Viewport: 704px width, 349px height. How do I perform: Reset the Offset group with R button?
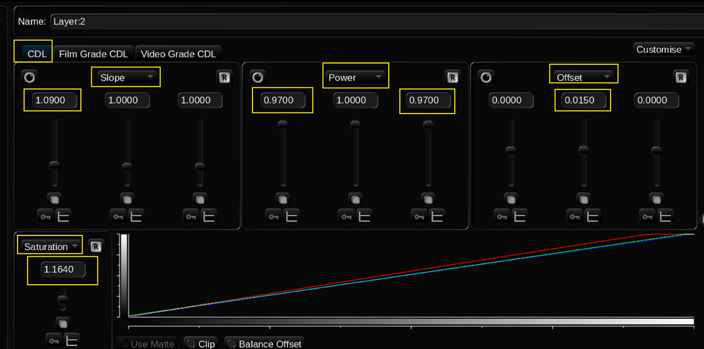tap(681, 77)
